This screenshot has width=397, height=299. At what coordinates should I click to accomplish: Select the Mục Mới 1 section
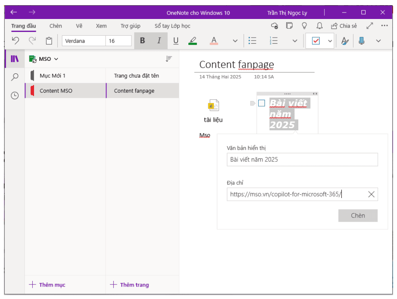[x=66, y=76]
